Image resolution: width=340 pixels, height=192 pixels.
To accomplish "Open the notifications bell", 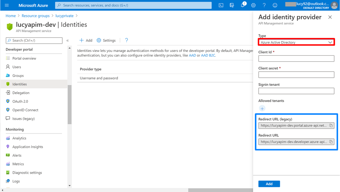I will [243, 5].
